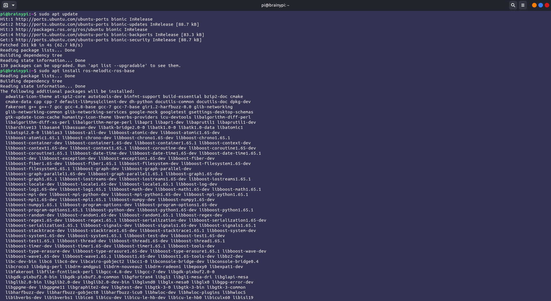Click the 'libglapi-mesa' package name
The image size is (551, 301).
(231, 277)
